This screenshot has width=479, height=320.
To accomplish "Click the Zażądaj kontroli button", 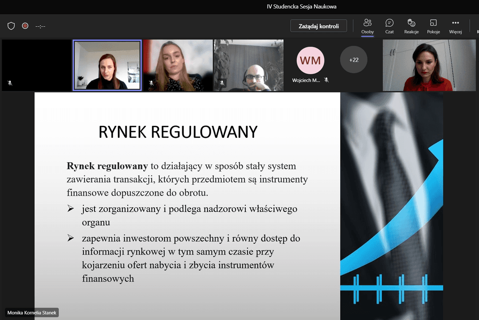I will 318,26.
